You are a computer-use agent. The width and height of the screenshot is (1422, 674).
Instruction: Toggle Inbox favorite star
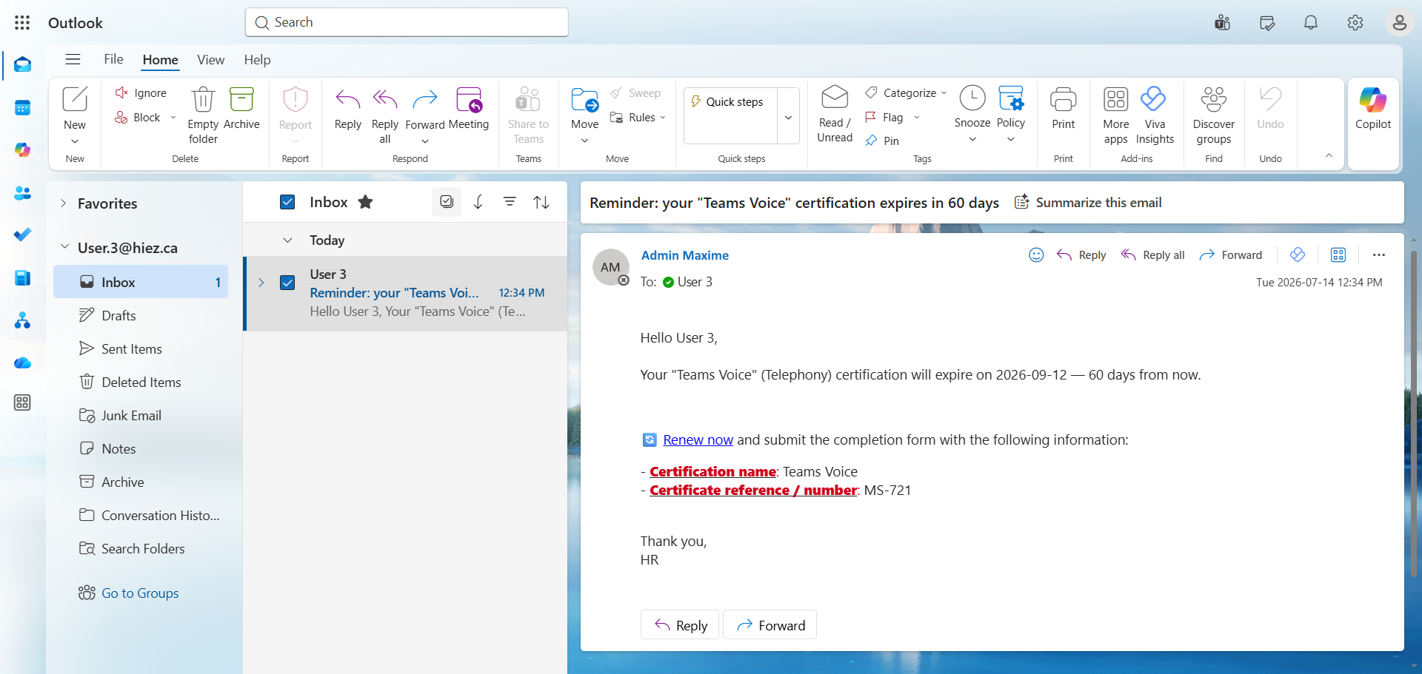(x=365, y=202)
